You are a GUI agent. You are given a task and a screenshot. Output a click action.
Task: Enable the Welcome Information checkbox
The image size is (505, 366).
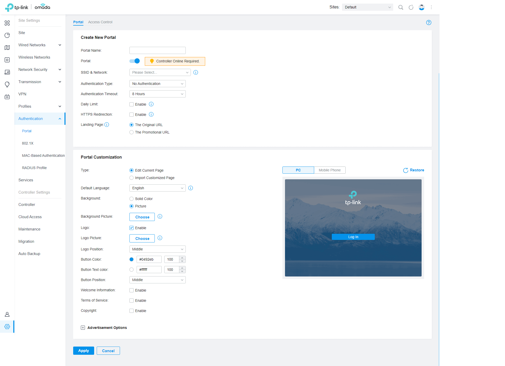[131, 290]
